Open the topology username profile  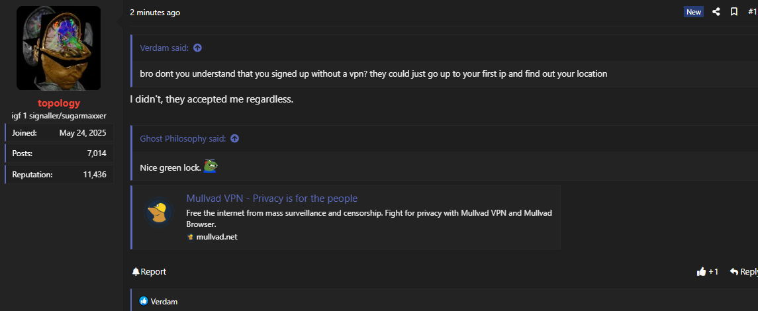pyautogui.click(x=59, y=103)
